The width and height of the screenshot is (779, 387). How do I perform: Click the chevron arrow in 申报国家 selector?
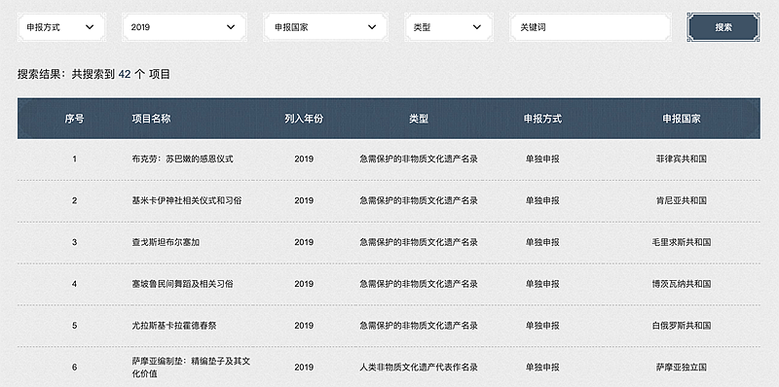pos(372,27)
